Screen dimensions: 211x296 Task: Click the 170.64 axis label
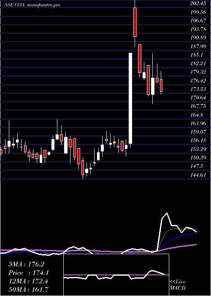click(x=197, y=97)
